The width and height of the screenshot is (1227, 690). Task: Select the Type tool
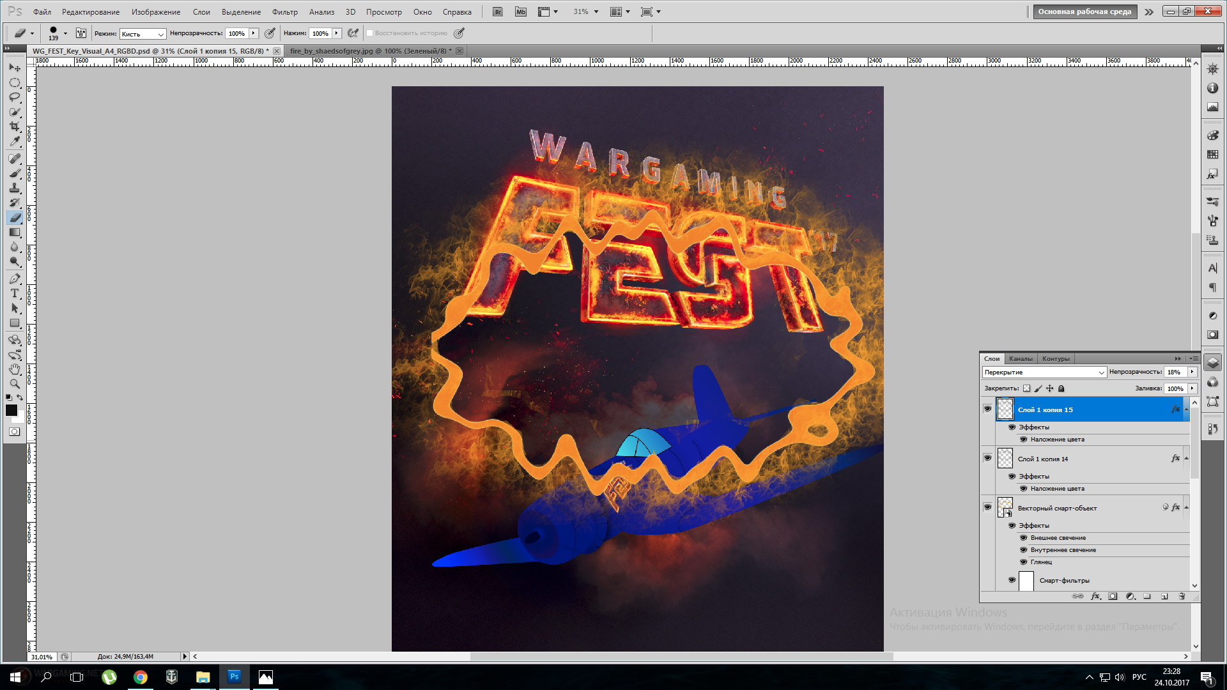click(x=15, y=293)
